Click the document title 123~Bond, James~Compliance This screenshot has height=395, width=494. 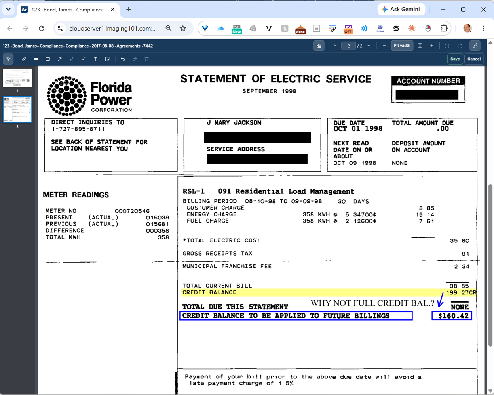pyautogui.click(x=78, y=46)
